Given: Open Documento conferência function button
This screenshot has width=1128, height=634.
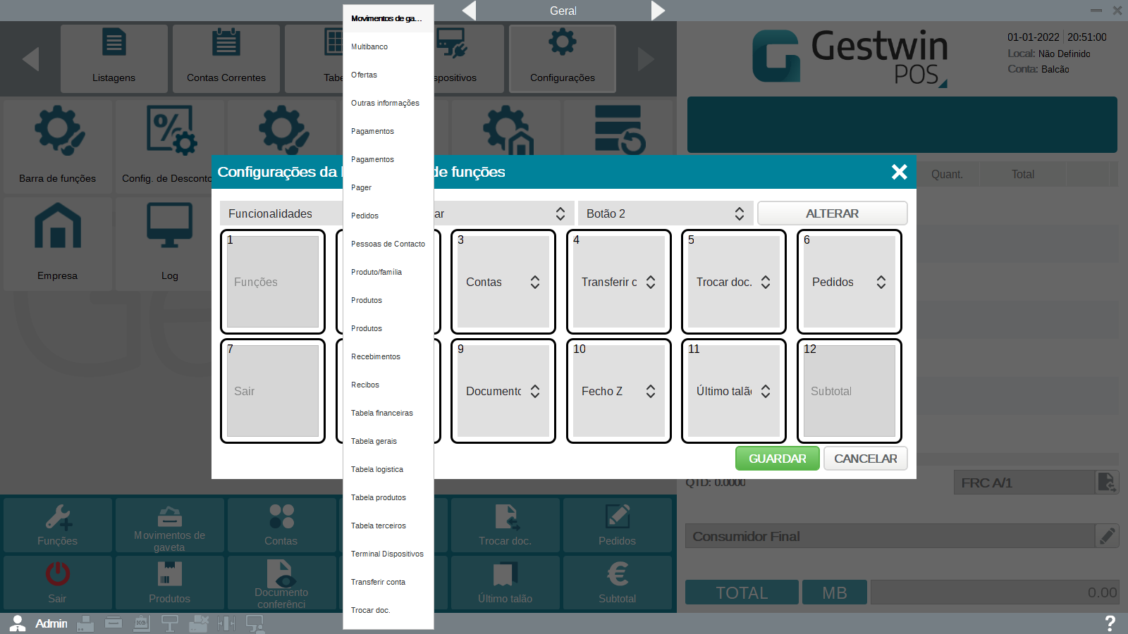Looking at the screenshot, I should click(x=281, y=583).
